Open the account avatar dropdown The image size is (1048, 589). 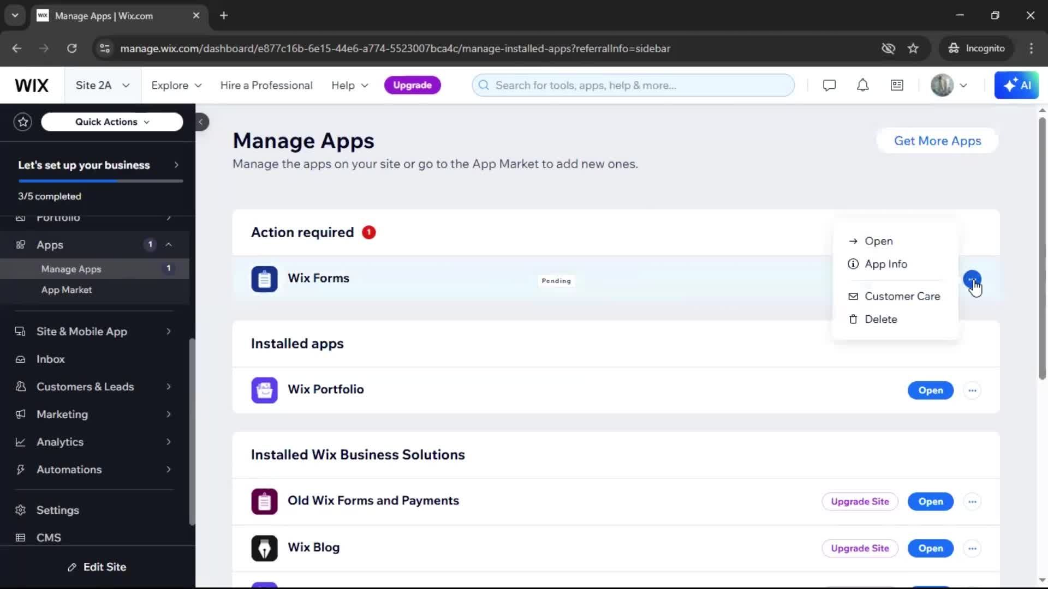click(949, 86)
